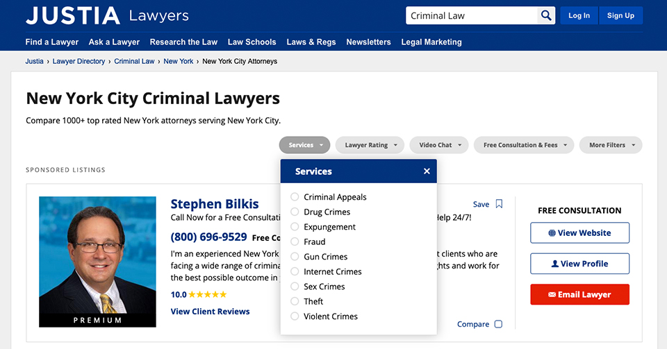The width and height of the screenshot is (667, 349).
Task: Expand Free Consultation & Fees filter
Action: pos(525,145)
